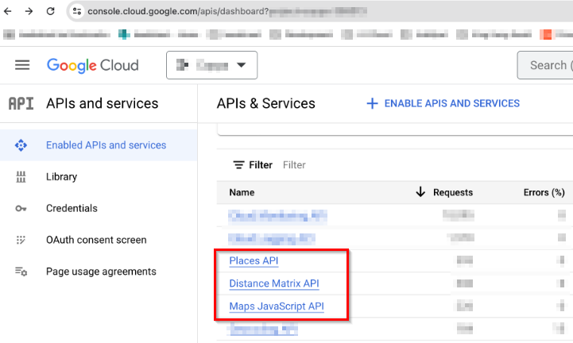The height and width of the screenshot is (343, 573).
Task: Click the Filter text input field
Action: 294,165
